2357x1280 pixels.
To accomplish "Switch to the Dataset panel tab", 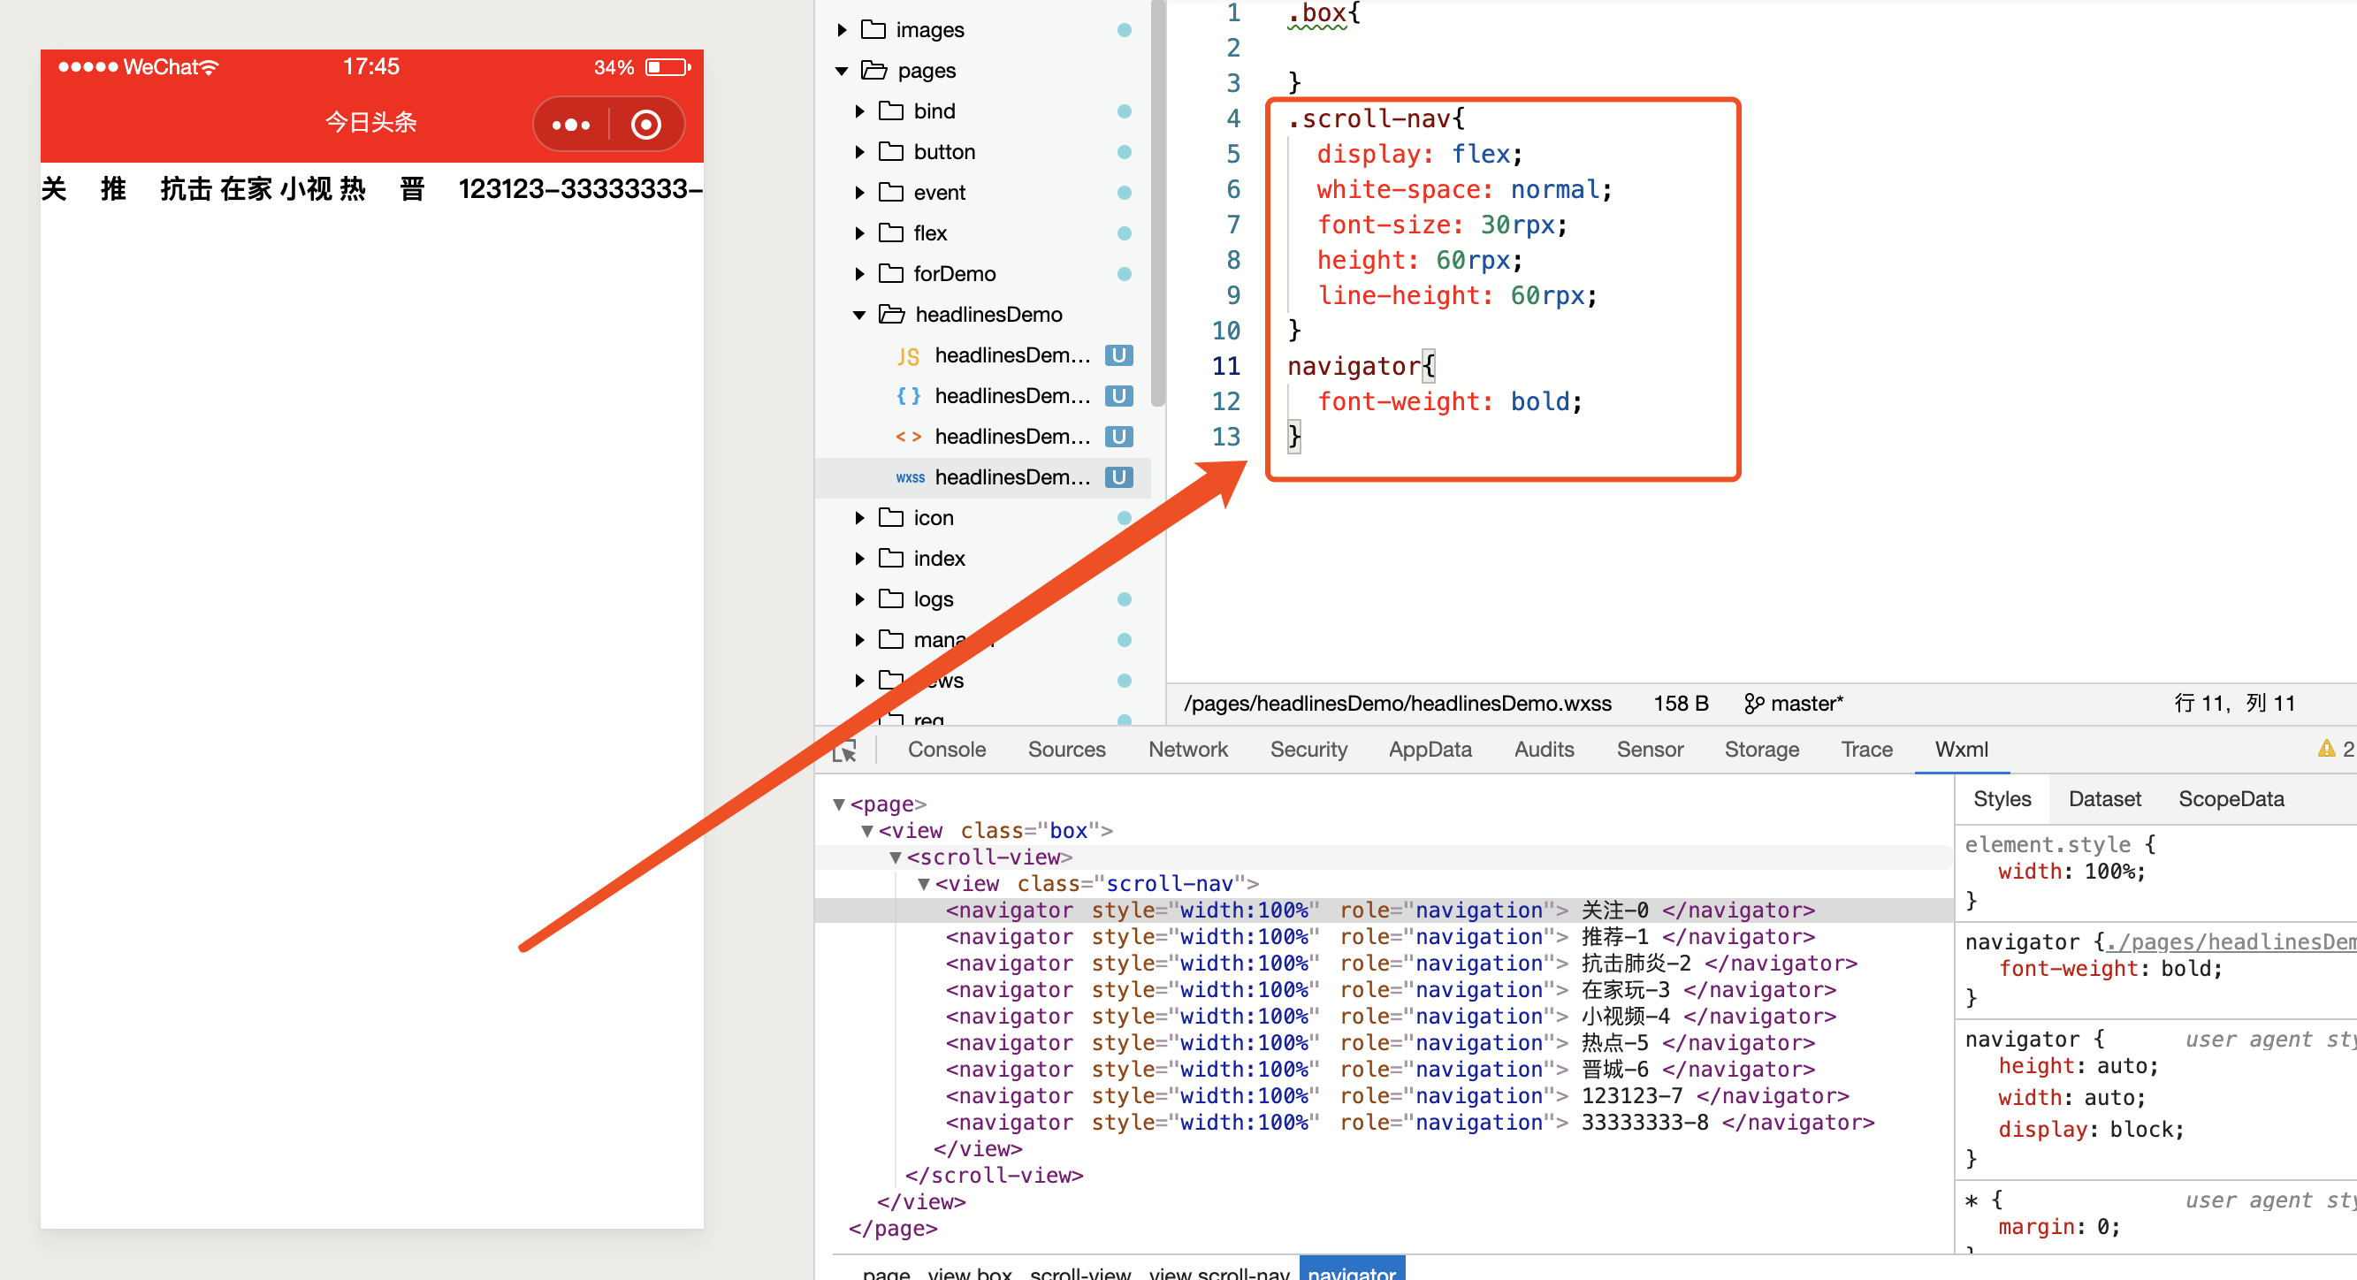I will pos(2103,799).
